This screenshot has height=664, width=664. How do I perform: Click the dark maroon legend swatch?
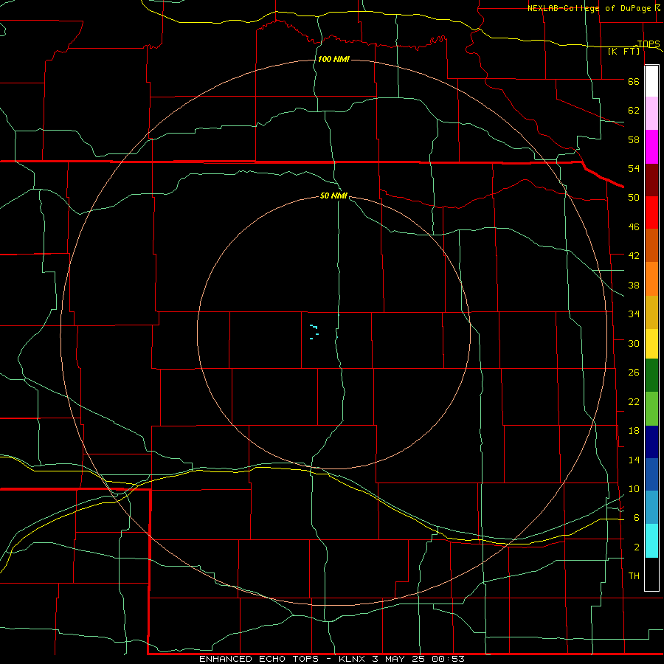coord(651,179)
